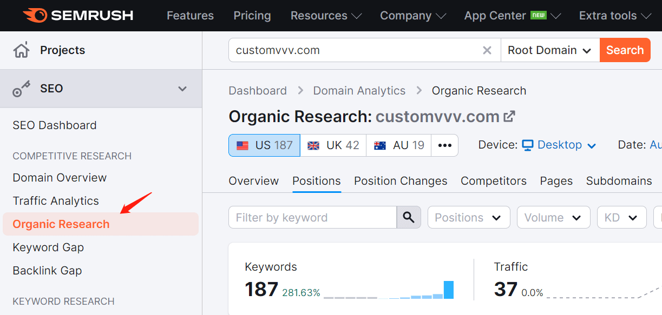The width and height of the screenshot is (662, 315).
Task: Open Resources menu
Action: click(x=326, y=16)
